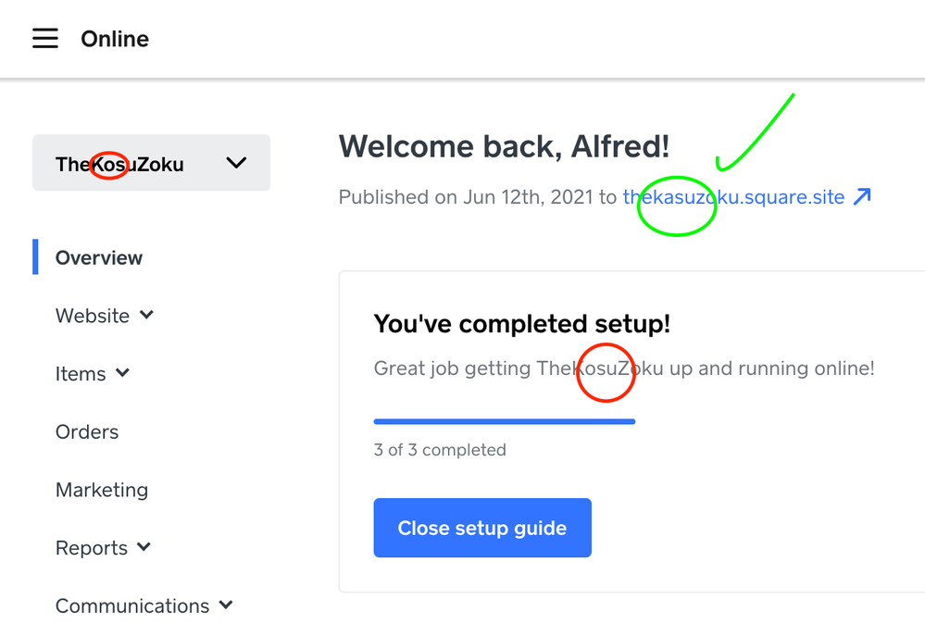
Task: Open the Marketing sidebar section
Action: click(102, 490)
